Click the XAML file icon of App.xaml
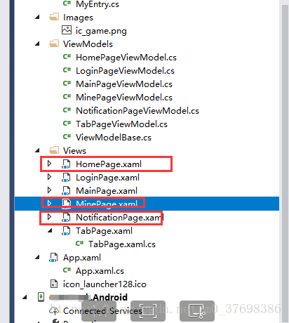The width and height of the screenshot is (289, 323). (x=53, y=258)
